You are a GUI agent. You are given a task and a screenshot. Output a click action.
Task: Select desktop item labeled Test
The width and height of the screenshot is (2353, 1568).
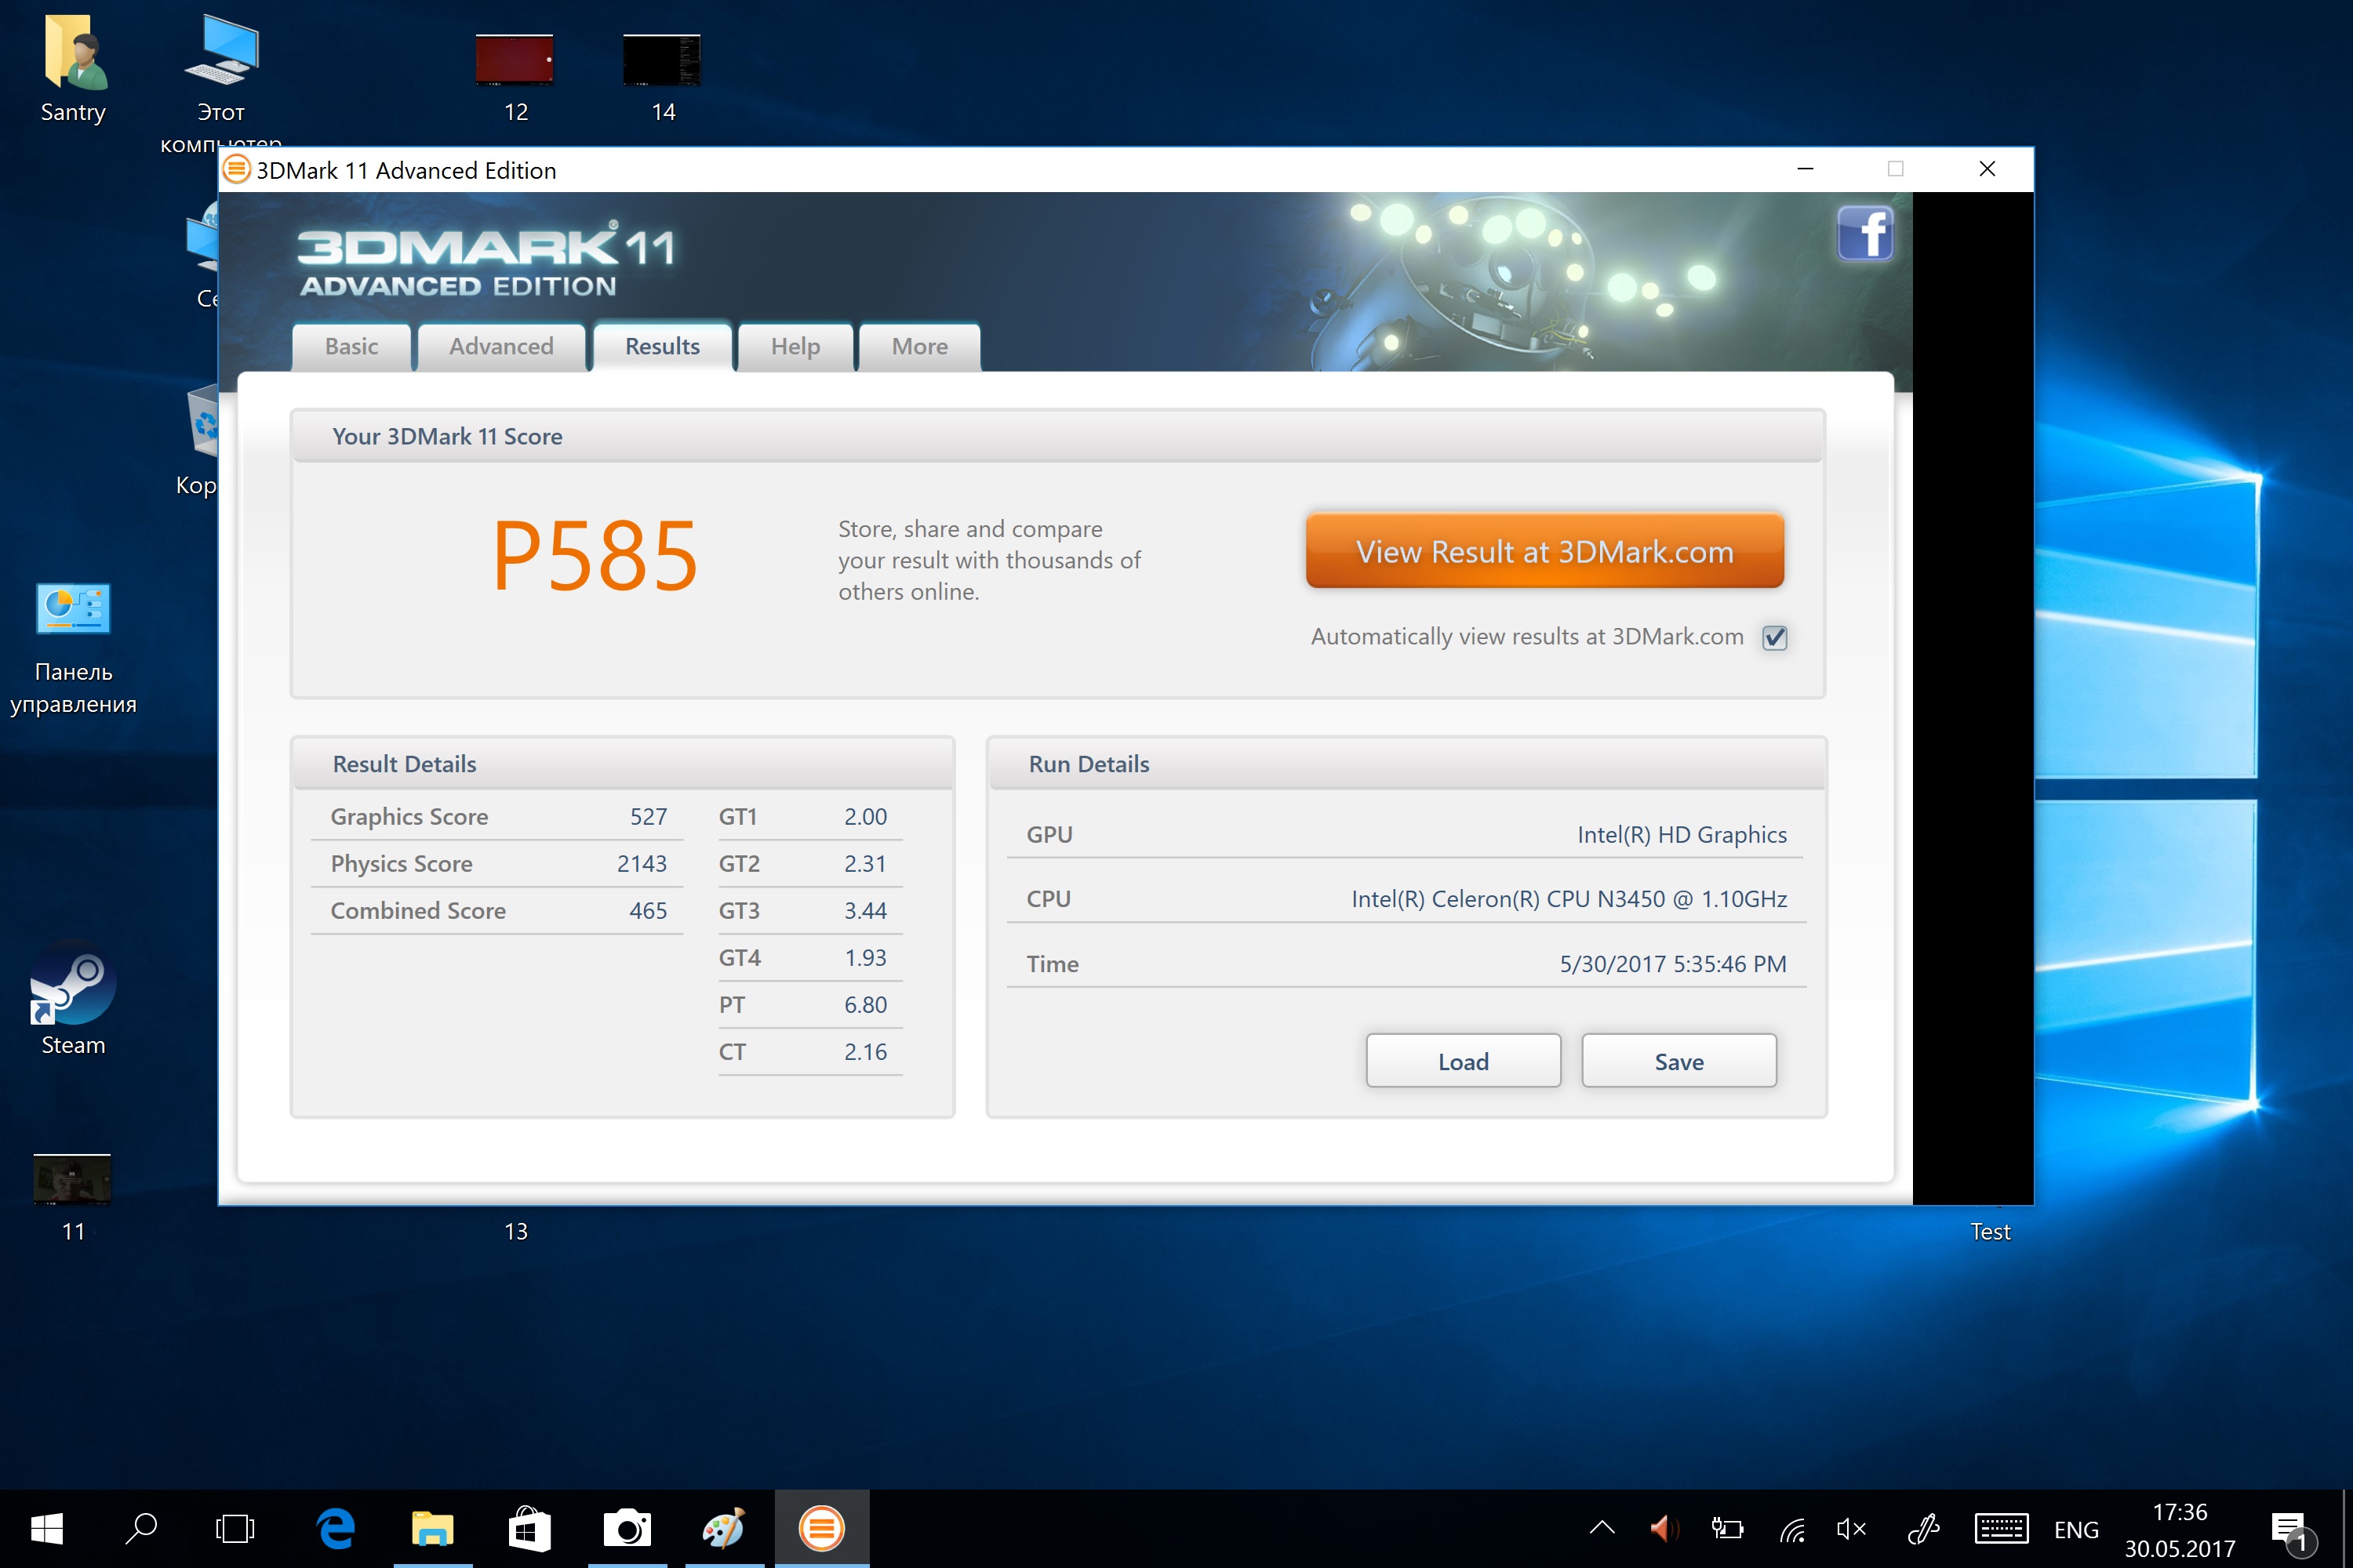1990,1232
